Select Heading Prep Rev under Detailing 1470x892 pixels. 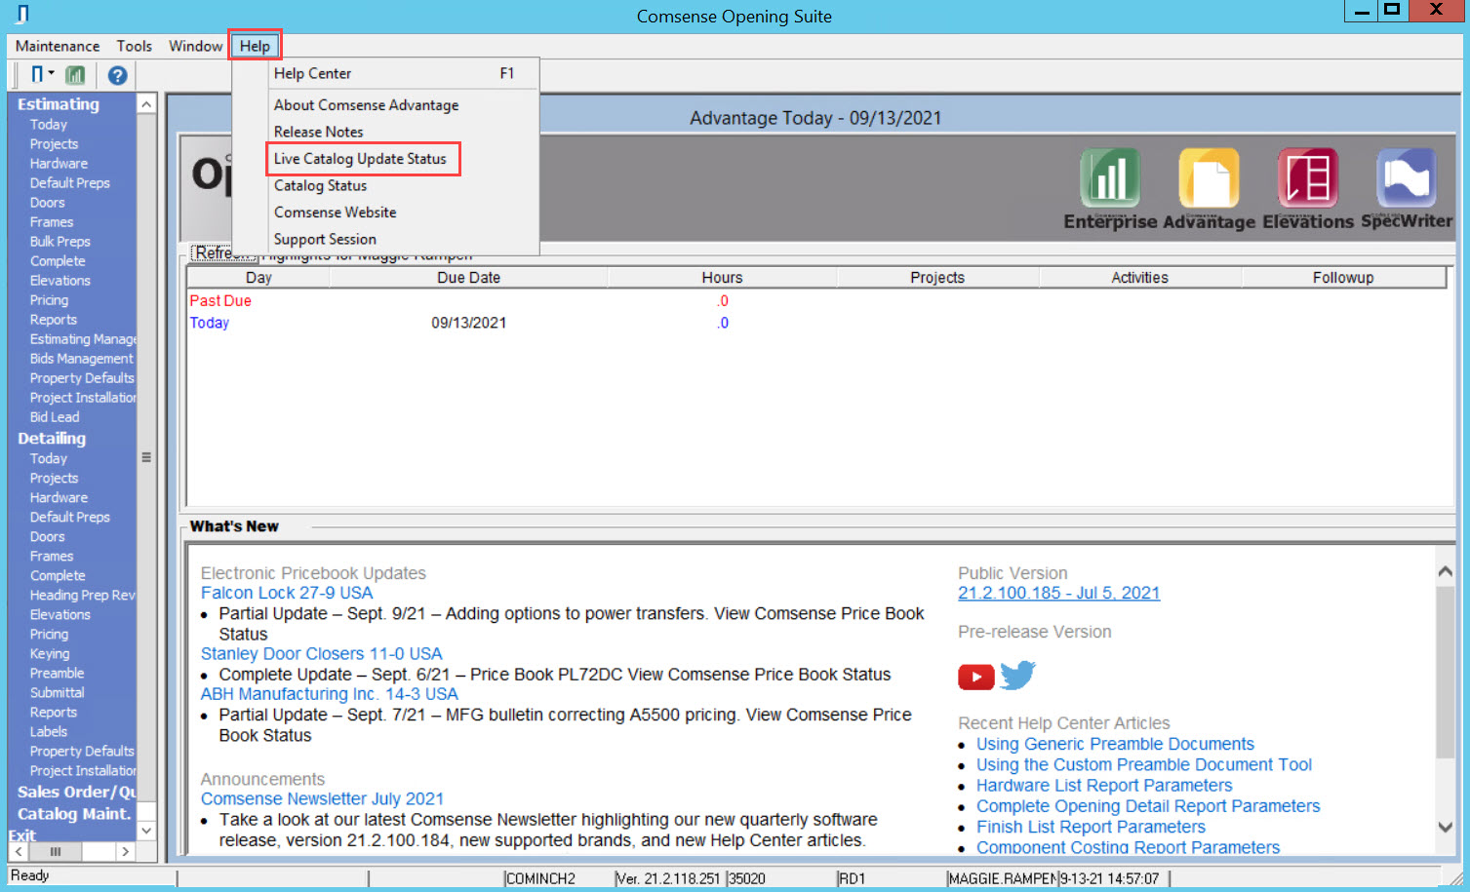82,596
